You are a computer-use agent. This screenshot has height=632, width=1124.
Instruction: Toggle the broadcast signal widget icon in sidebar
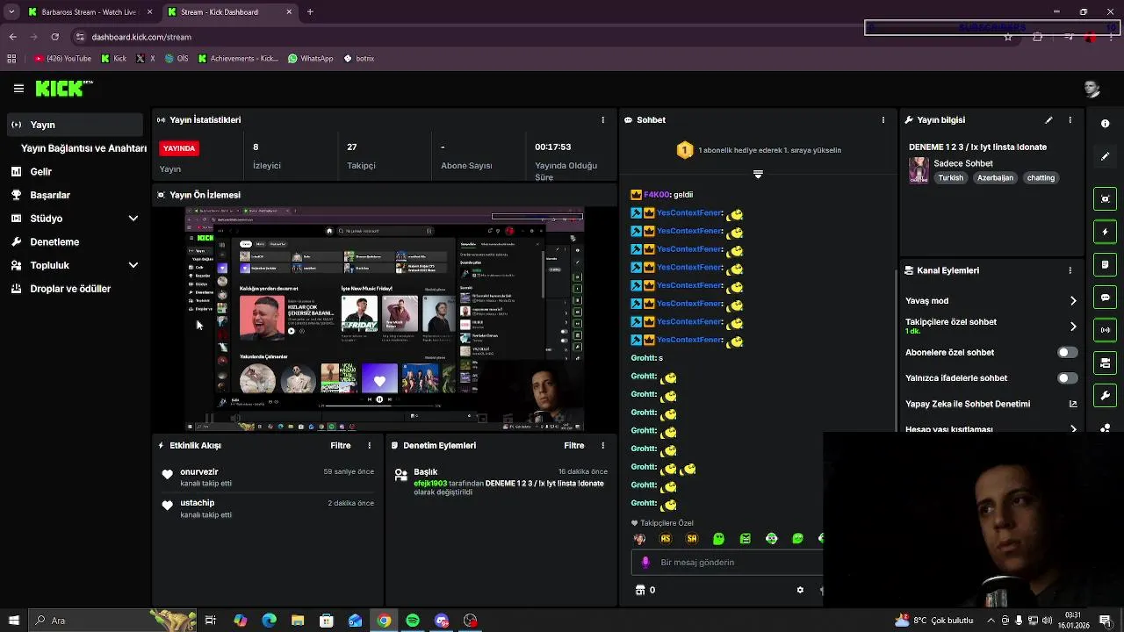[x=1106, y=330]
